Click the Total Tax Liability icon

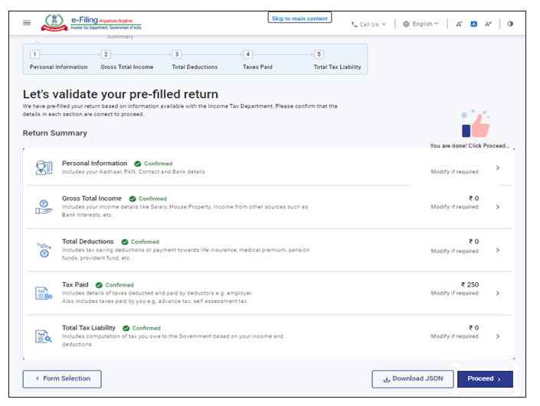(44, 336)
